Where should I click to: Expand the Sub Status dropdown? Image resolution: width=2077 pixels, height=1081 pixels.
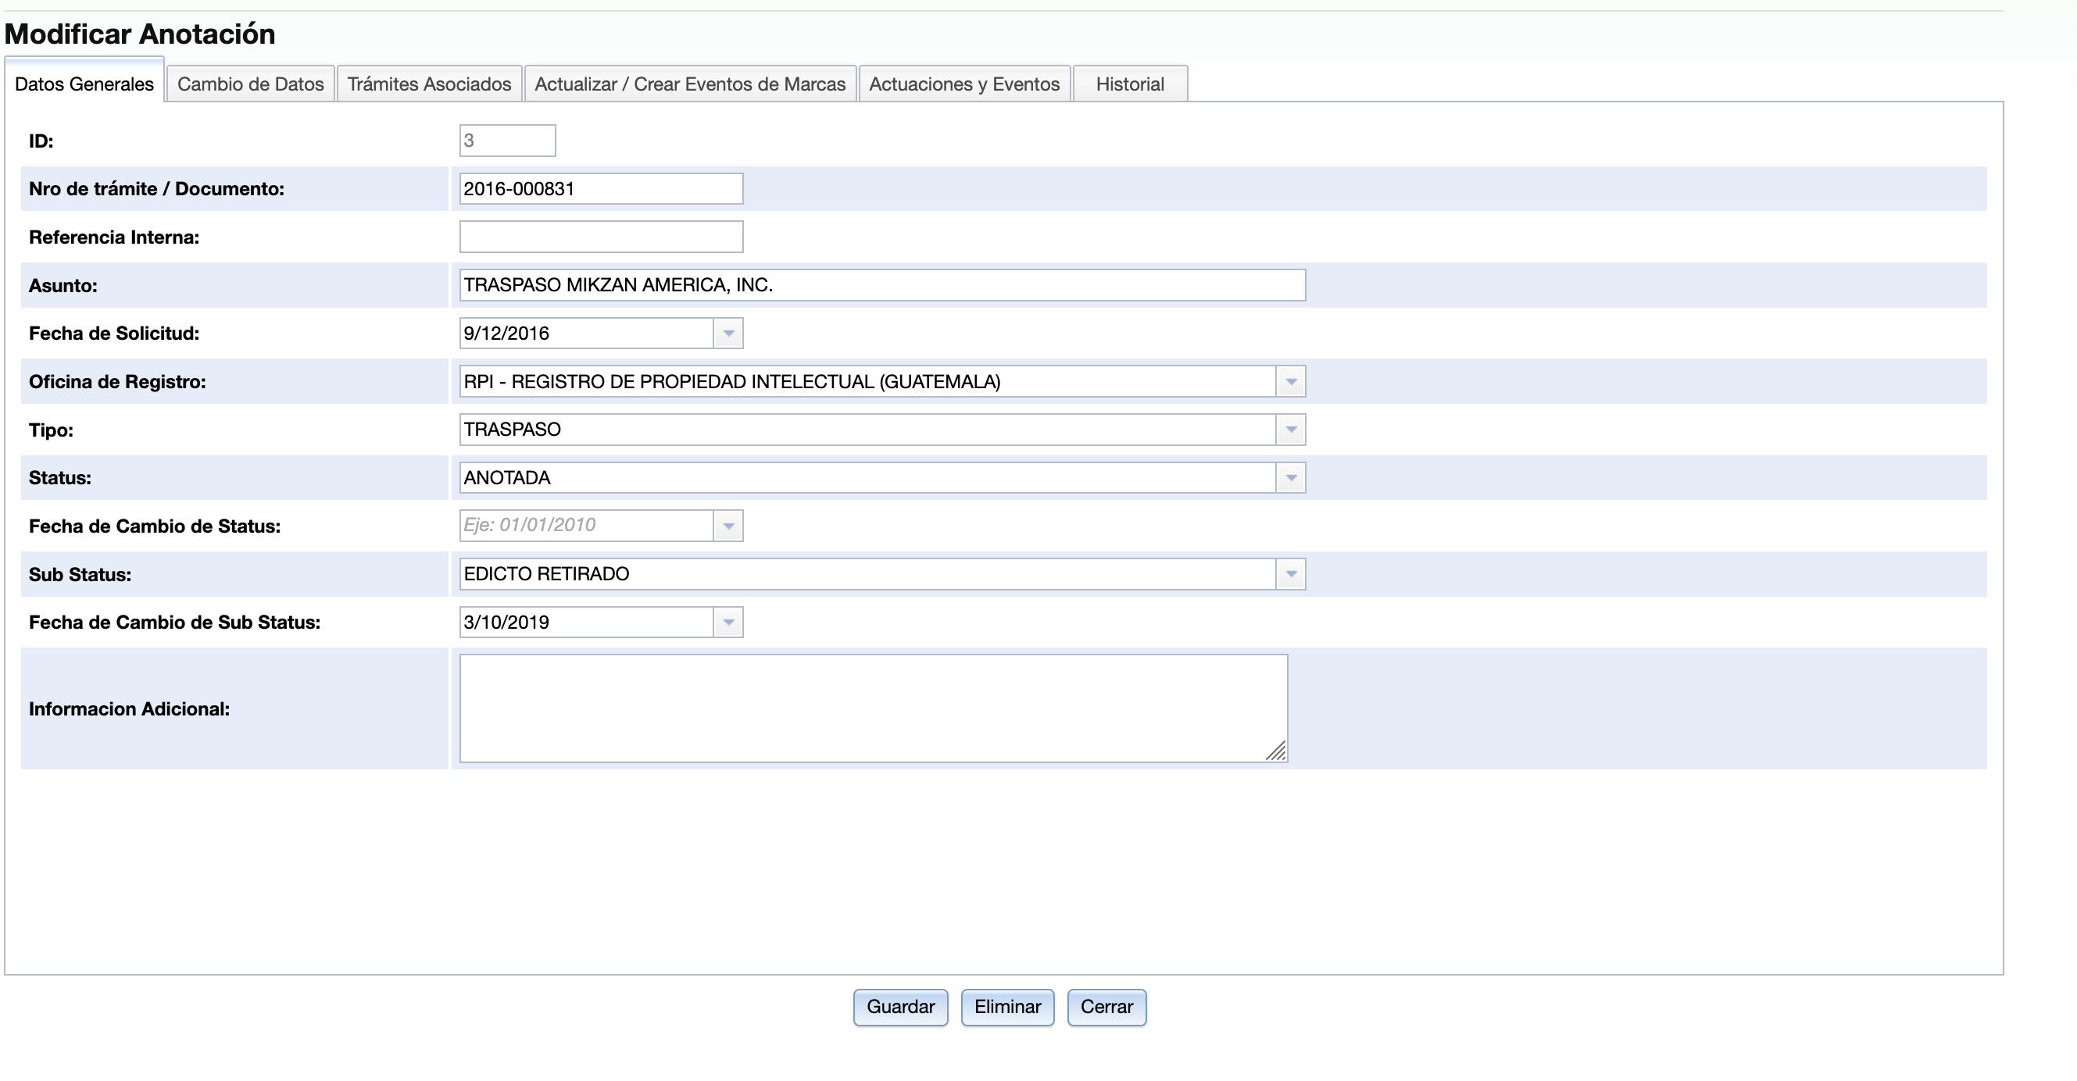1290,574
